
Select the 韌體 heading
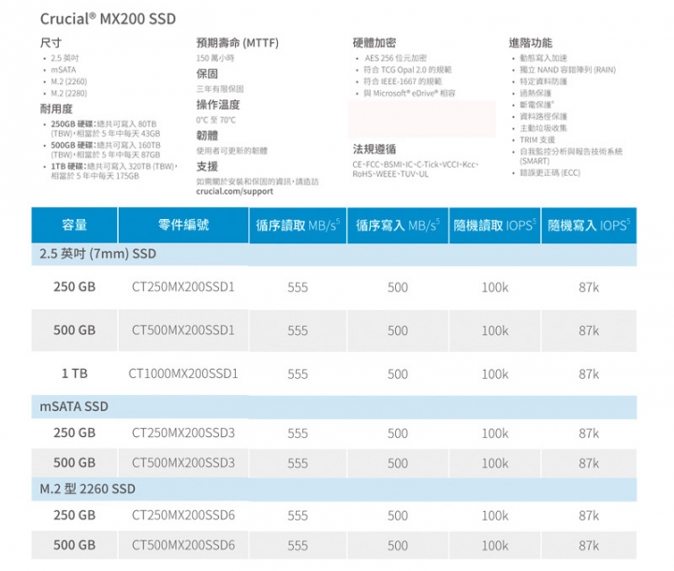207,136
